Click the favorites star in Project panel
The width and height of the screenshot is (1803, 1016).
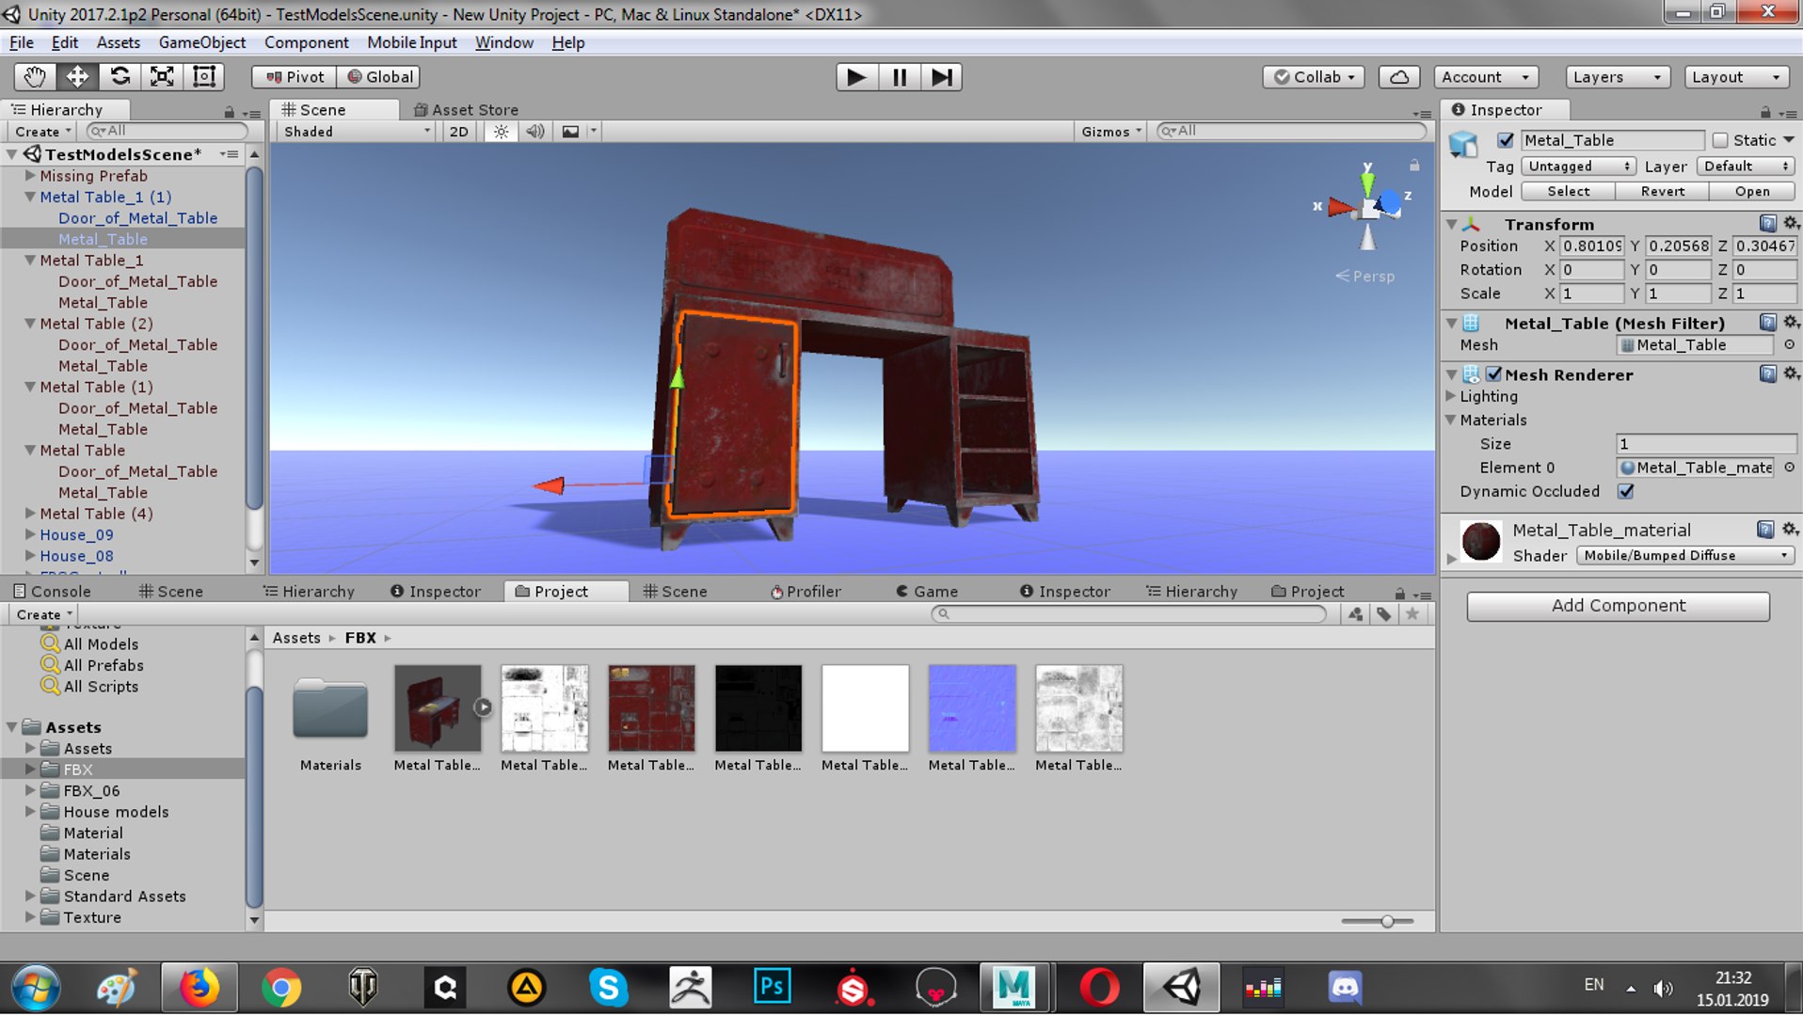pyautogui.click(x=1412, y=614)
